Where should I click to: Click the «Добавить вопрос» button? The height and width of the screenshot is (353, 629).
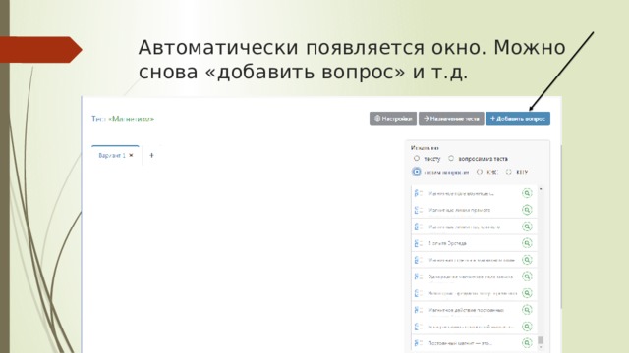click(518, 119)
